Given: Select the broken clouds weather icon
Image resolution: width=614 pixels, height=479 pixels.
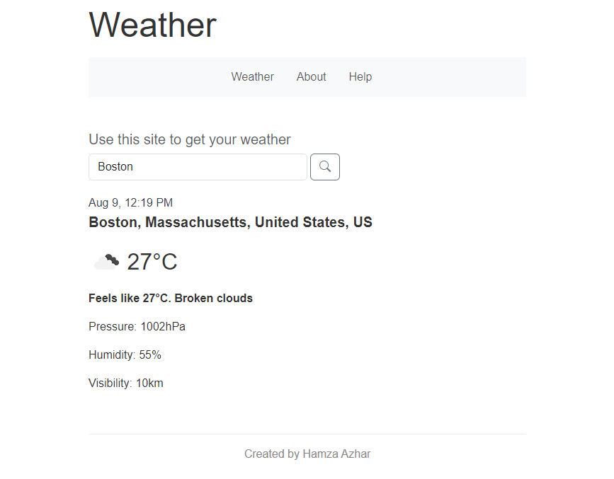Looking at the screenshot, I should [105, 260].
